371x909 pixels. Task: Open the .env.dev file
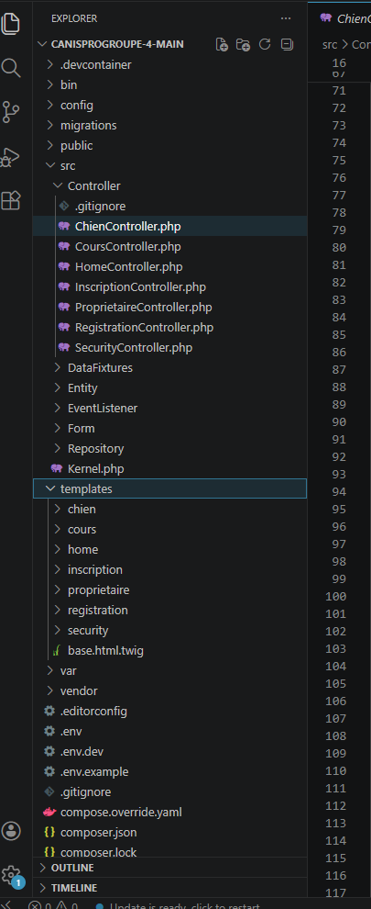[x=170, y=751]
